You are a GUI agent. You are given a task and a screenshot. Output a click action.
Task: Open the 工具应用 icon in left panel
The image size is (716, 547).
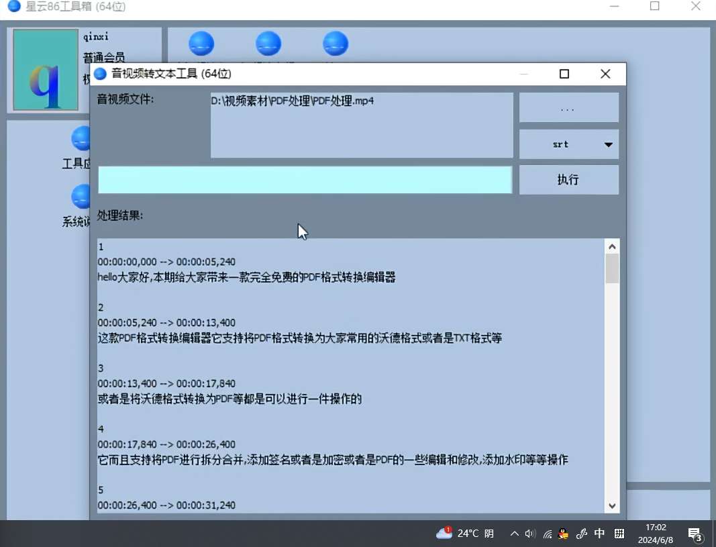tap(81, 139)
